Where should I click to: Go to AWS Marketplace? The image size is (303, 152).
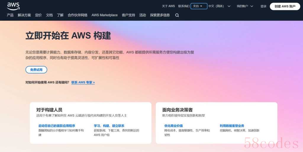104,15
